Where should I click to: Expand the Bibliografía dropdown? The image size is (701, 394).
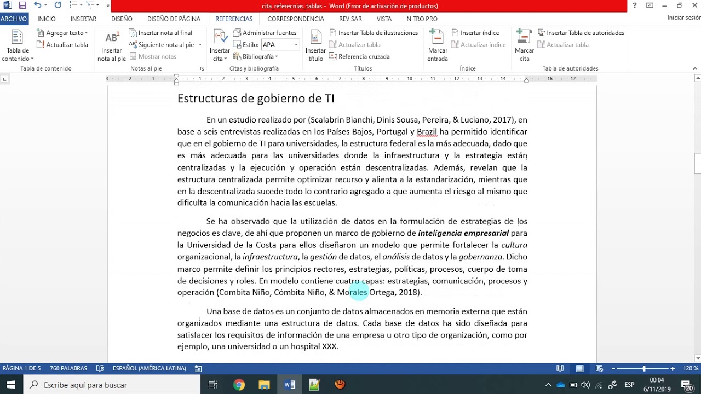click(256, 56)
